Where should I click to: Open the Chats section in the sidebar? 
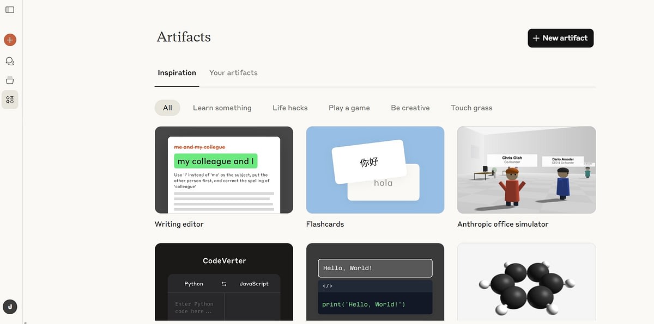tap(9, 61)
